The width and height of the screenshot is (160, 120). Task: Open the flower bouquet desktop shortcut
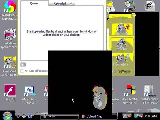(x=130, y=6)
